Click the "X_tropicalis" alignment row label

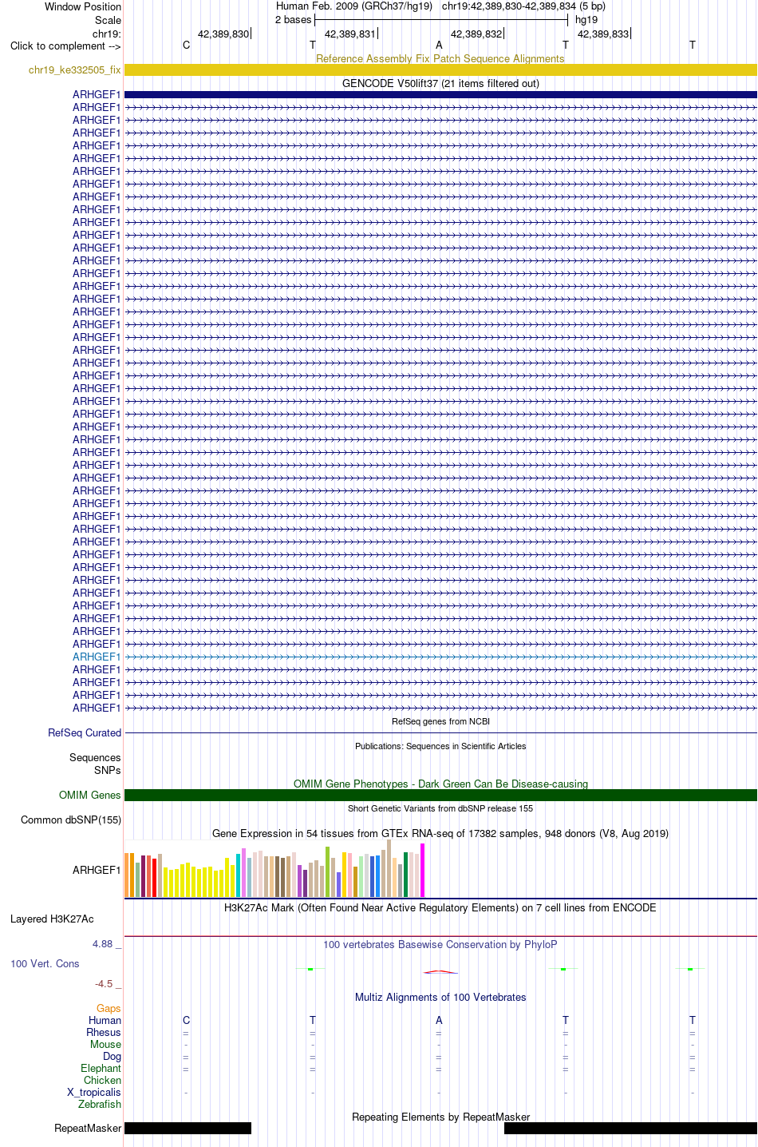pos(94,1092)
